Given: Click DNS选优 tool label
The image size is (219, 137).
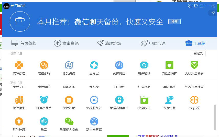Looking at the screenshot, I should (x=69, y=87).
